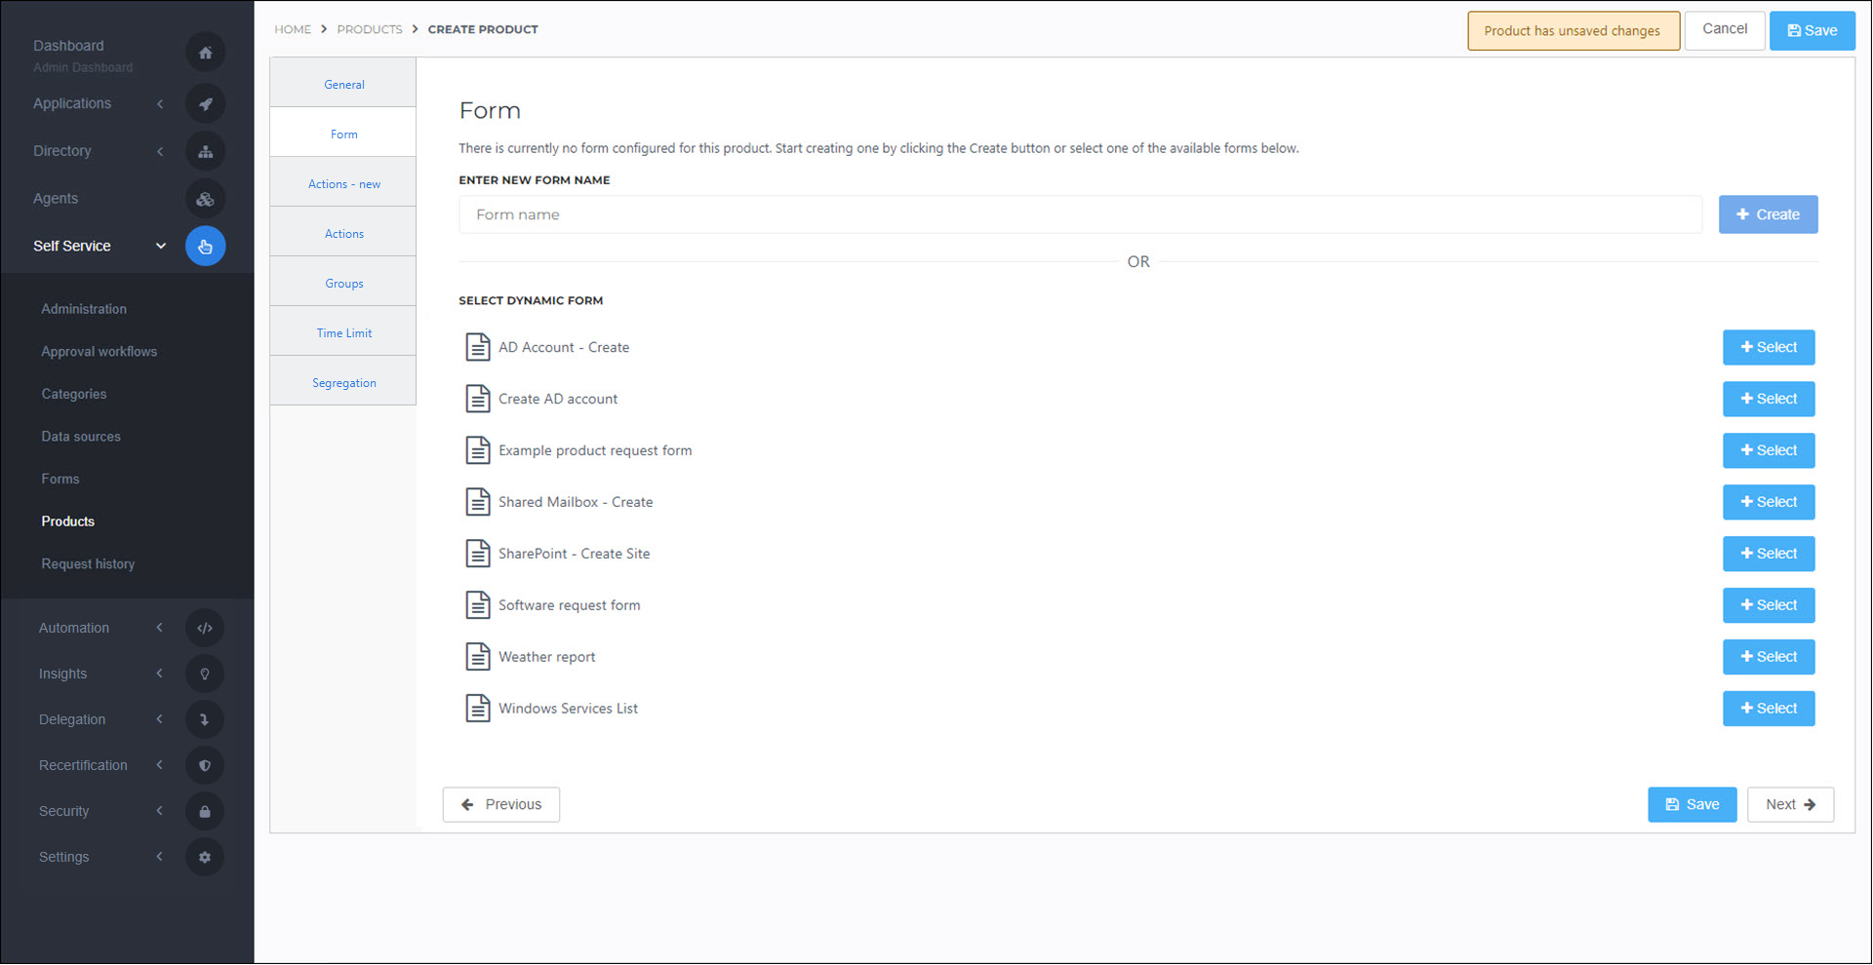The height and width of the screenshot is (965, 1873).
Task: Click the Insights lightbulb icon
Action: 205,674
